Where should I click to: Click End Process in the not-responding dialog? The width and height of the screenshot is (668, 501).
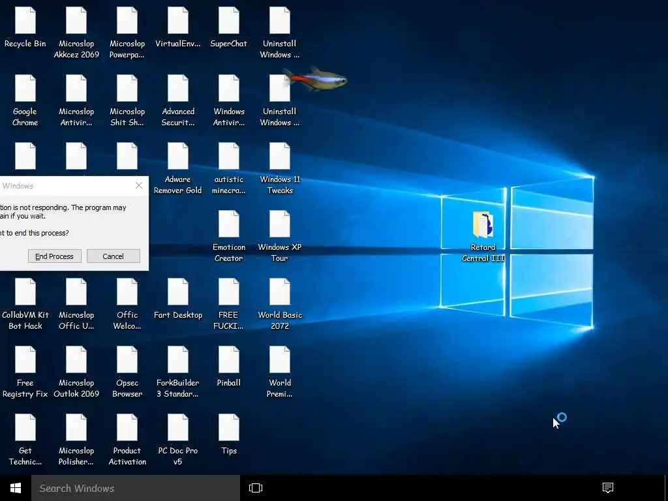(55, 256)
